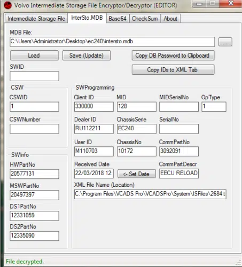
Task: Select the InterSto.MDB tab
Action: (87, 18)
